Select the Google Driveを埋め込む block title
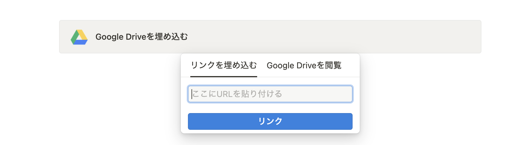This screenshot has height=145, width=525. (x=142, y=37)
